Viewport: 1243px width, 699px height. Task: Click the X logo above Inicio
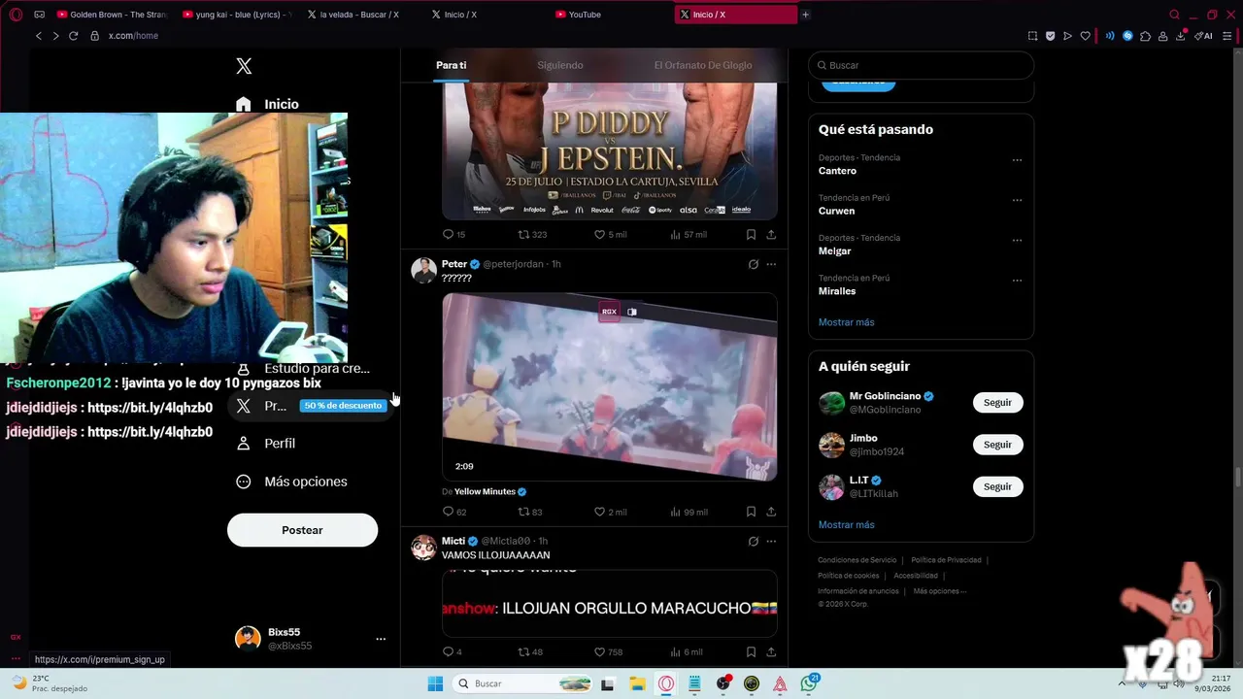pos(244,66)
